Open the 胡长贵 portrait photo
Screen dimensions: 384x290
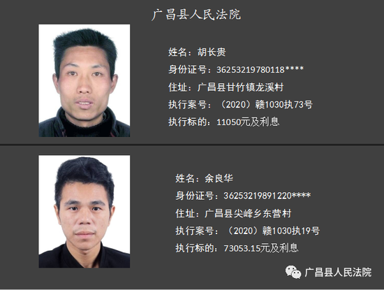pyautogui.click(x=84, y=80)
